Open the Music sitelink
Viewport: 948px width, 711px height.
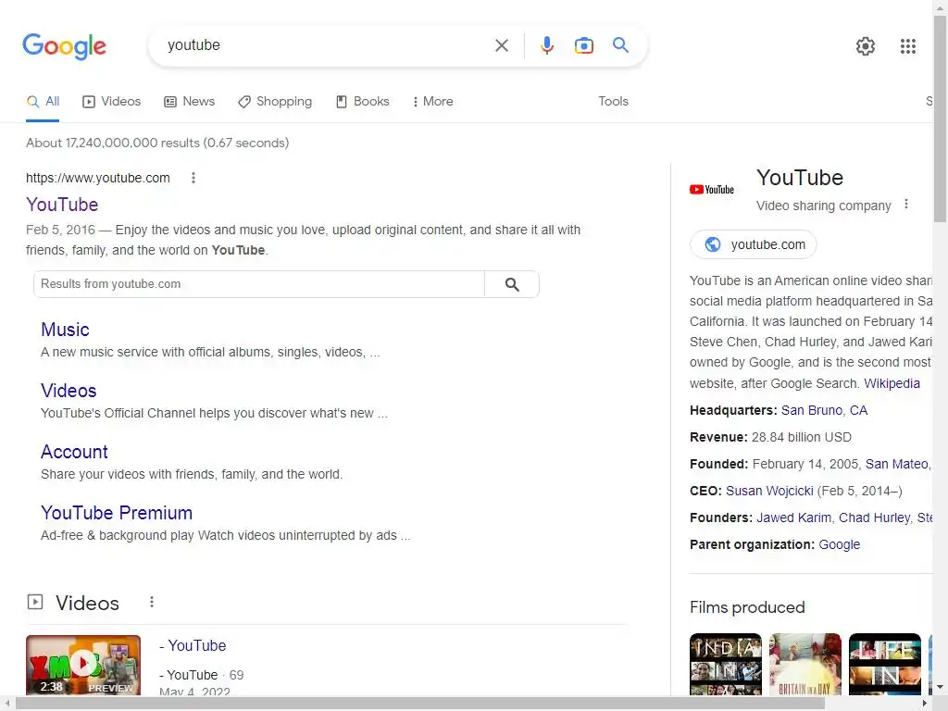pyautogui.click(x=66, y=330)
